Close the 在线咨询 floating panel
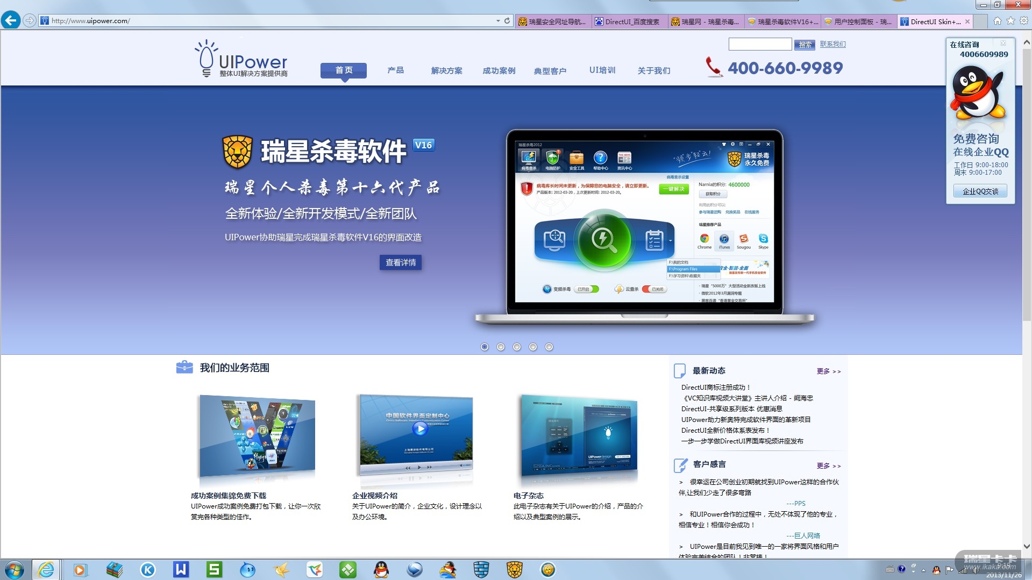The image size is (1032, 580). pyautogui.click(x=1003, y=44)
